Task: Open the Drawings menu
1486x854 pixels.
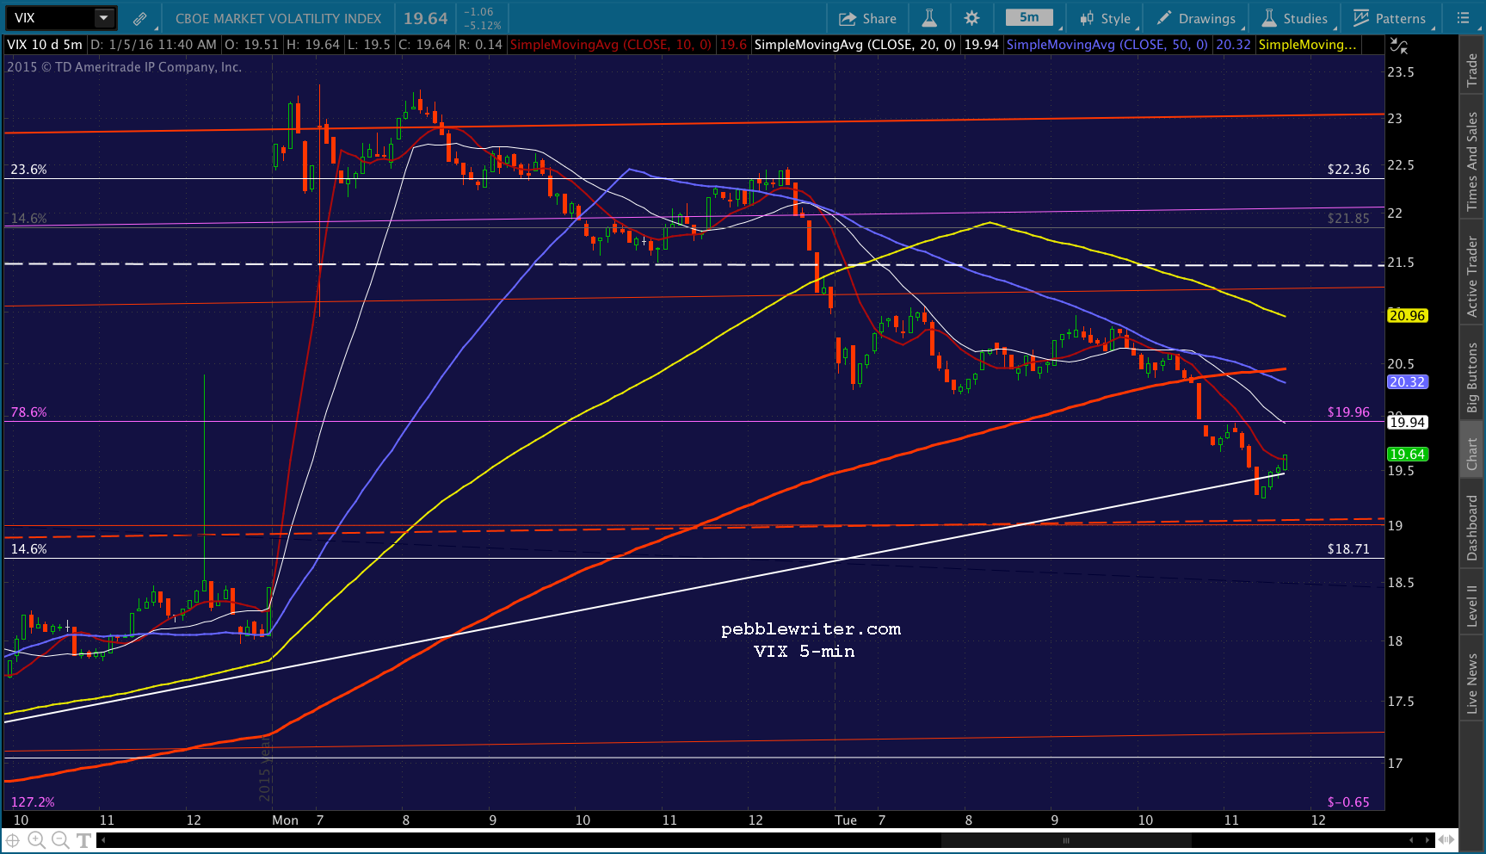Action: click(x=1195, y=18)
